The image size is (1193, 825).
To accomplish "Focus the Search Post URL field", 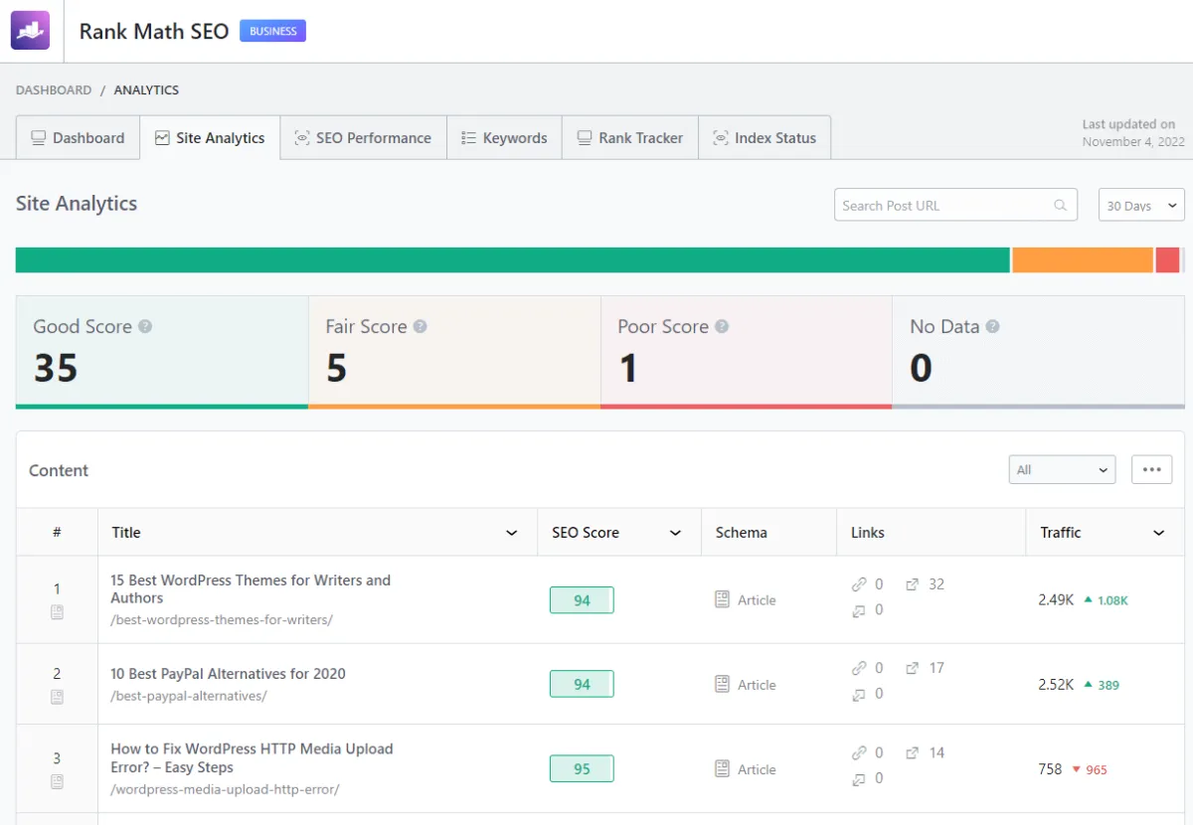I will (x=944, y=206).
